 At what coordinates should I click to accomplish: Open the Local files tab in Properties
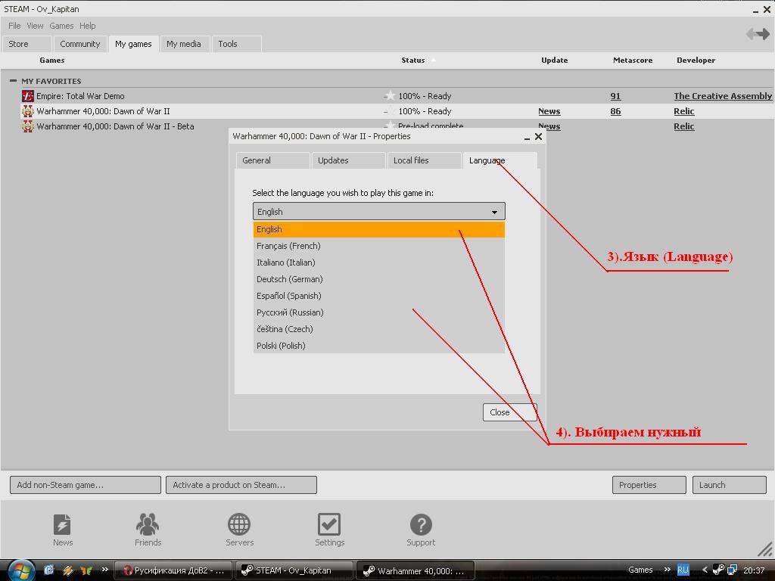click(424, 160)
